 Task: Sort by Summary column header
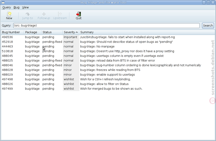(147, 32)
